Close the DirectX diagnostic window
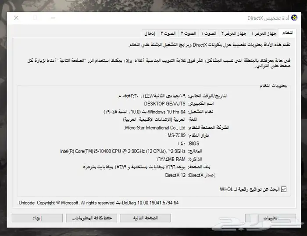 point(16,18)
